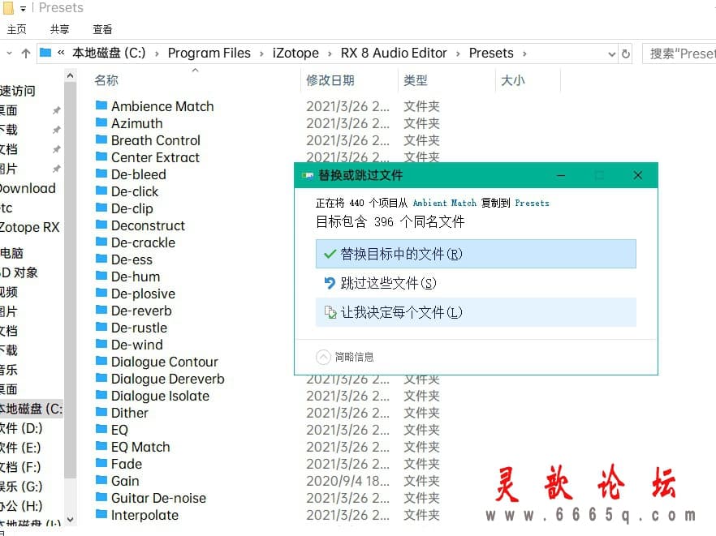Select the Dialogue Contour folder icon

pyautogui.click(x=101, y=362)
